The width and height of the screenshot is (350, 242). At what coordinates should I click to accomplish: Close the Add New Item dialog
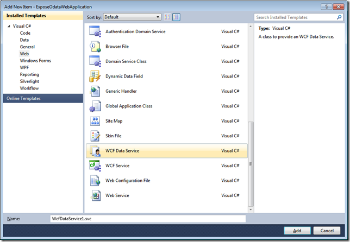pyautogui.click(x=339, y=7)
